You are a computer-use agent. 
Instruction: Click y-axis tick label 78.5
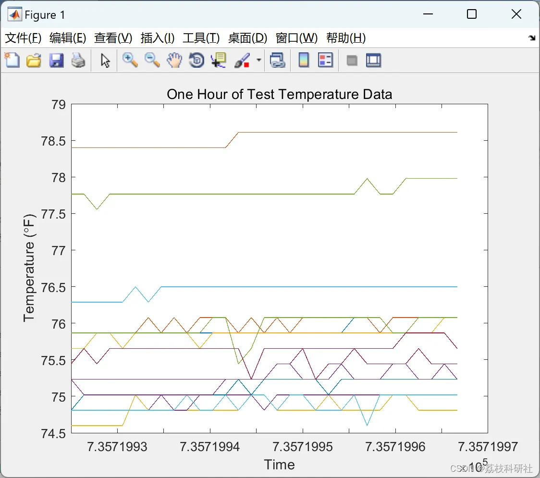53,141
